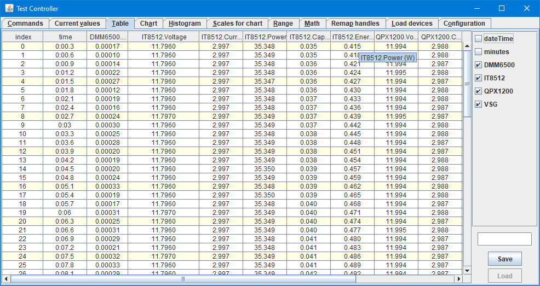Uncheck the VSG checkbox
Viewport: 540px width, 286px height.
point(478,104)
